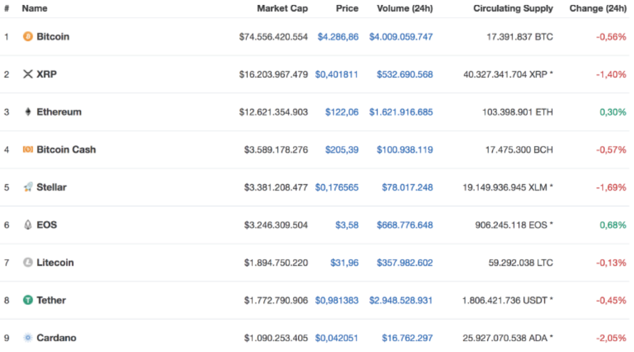Click the XRP logo icon
The width and height of the screenshot is (634, 352).
(x=28, y=74)
